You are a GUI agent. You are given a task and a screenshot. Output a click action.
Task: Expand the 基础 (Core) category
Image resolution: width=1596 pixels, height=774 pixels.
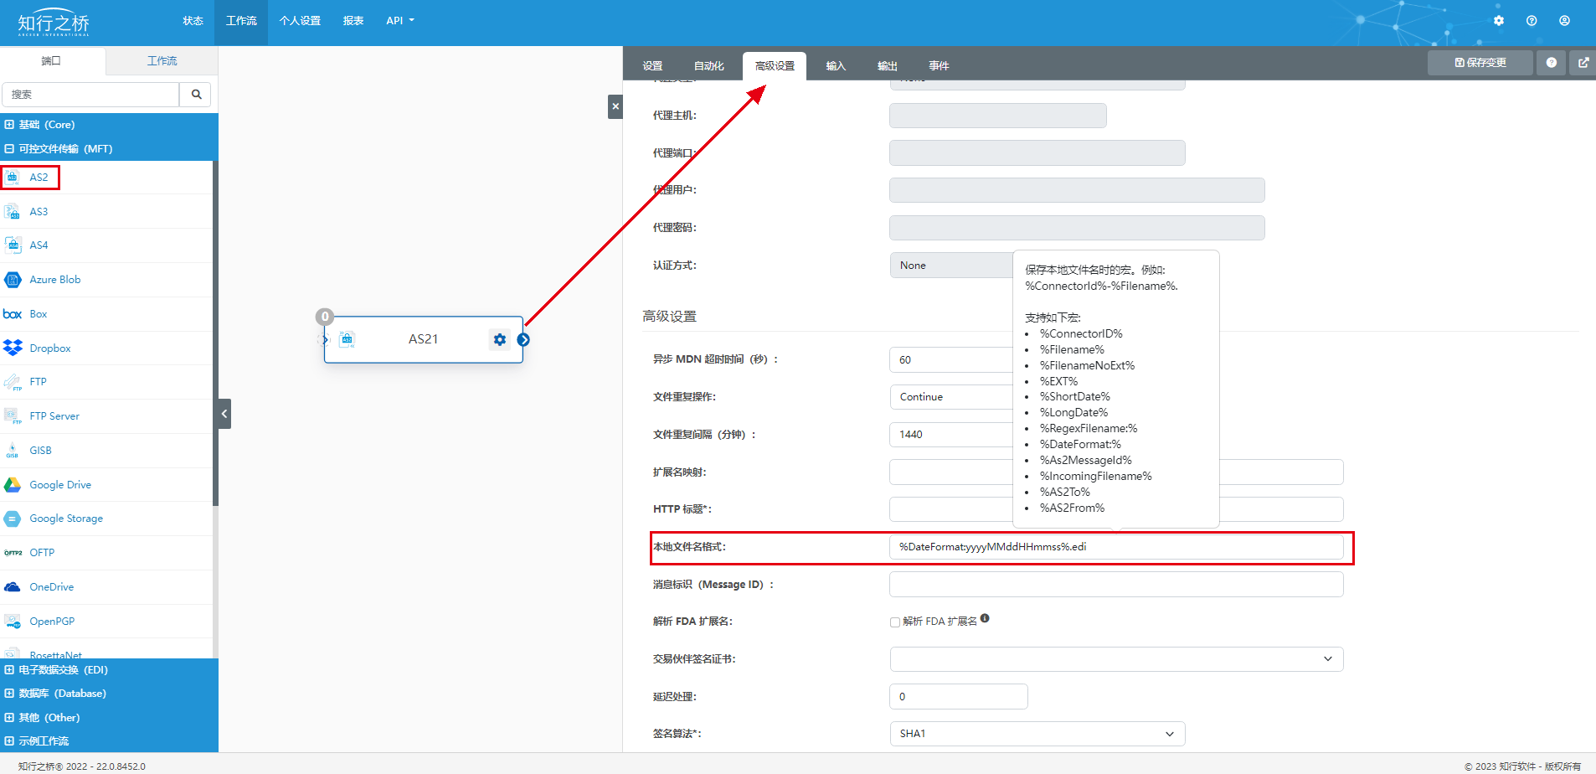pyautogui.click(x=109, y=125)
